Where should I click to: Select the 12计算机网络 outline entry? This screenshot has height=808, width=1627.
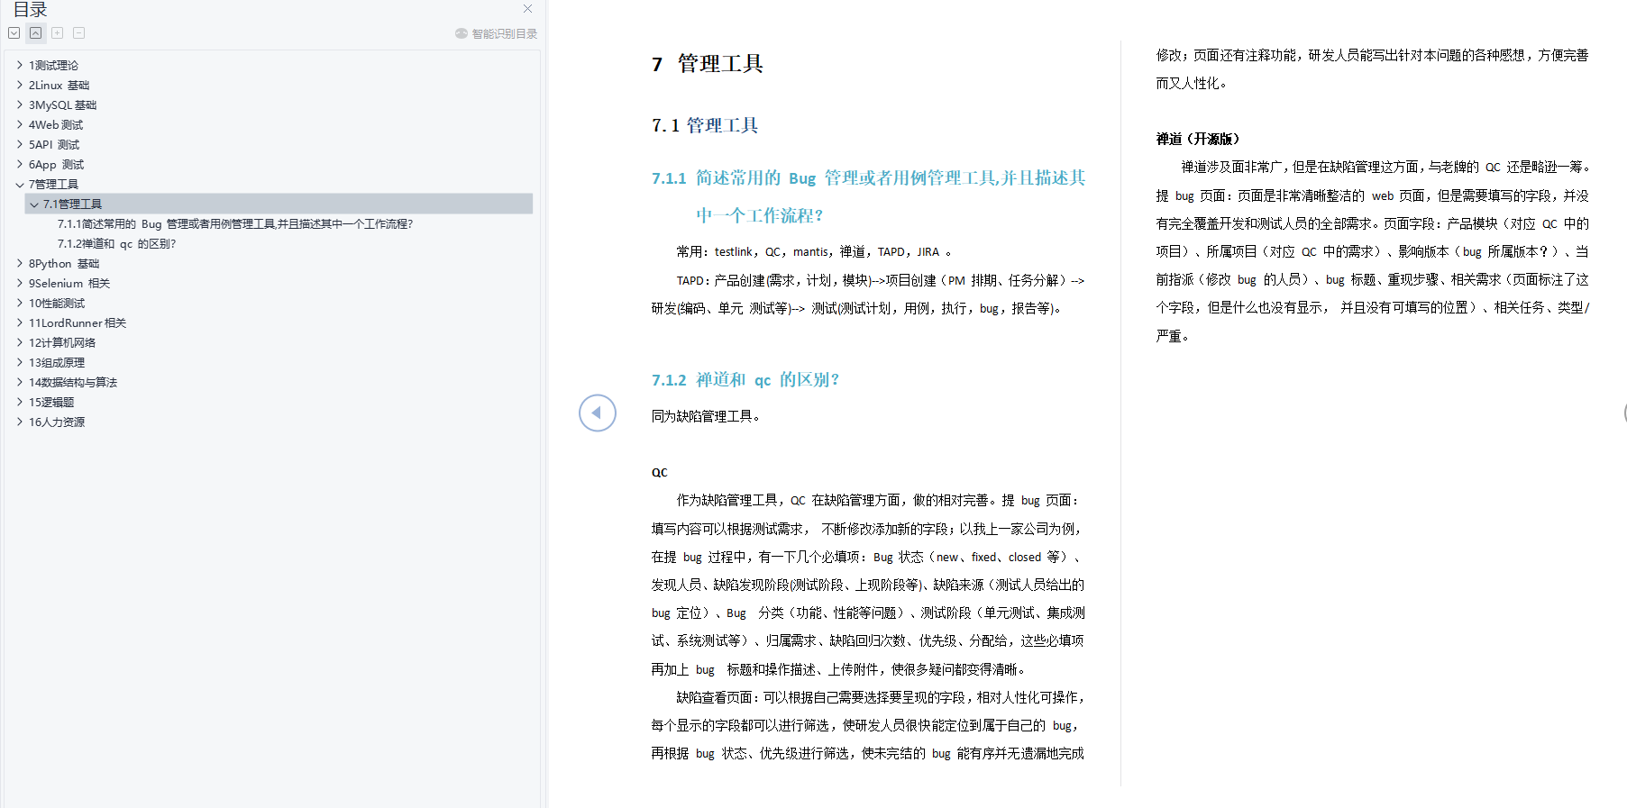click(62, 342)
